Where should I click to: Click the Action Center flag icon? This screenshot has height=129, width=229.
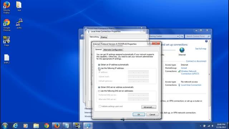pos(204,126)
